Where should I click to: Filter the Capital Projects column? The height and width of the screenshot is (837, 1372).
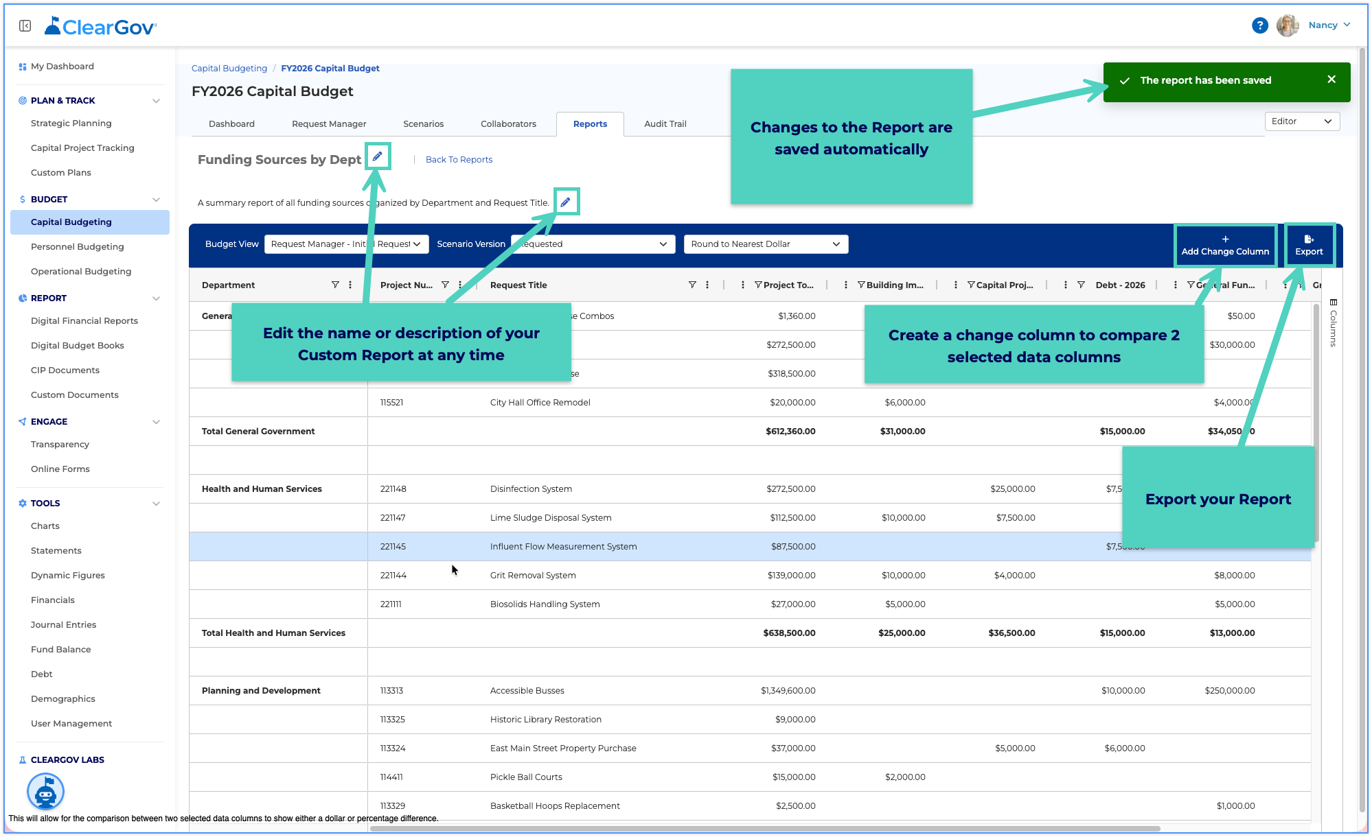click(x=971, y=285)
